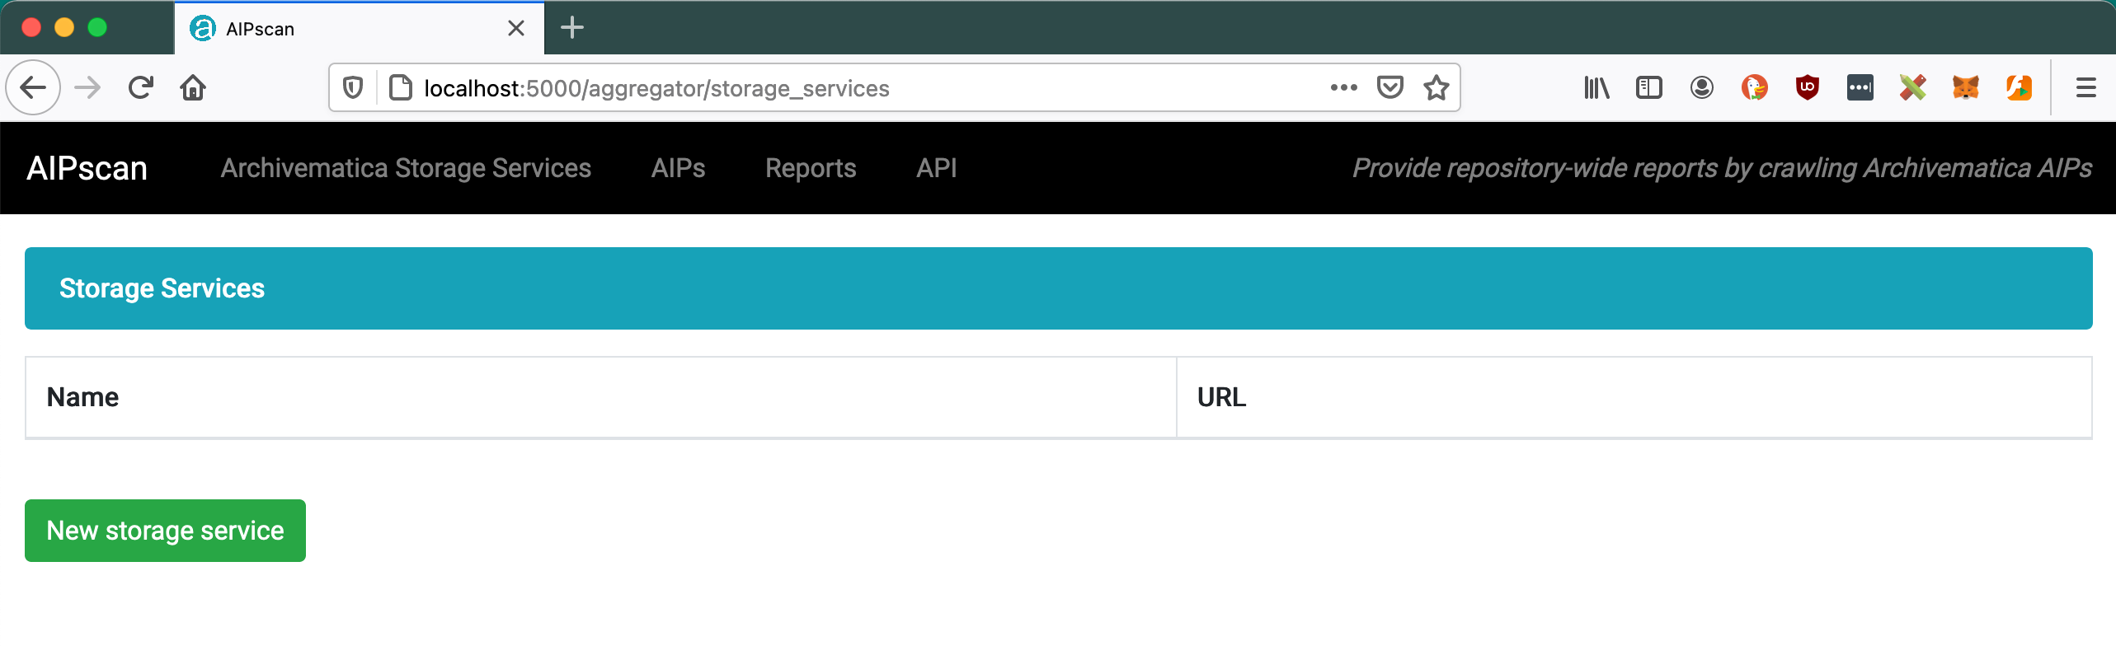The image size is (2116, 646).
Task: Click the New storage service button
Action: (x=165, y=531)
